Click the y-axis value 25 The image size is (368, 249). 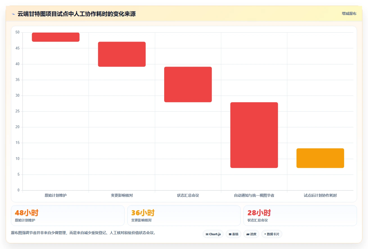(17, 111)
